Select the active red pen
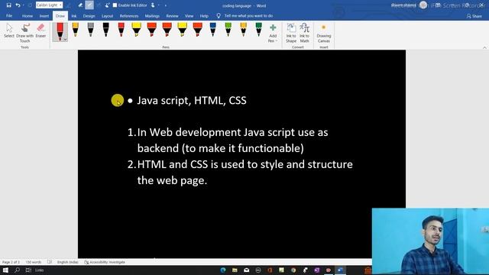Viewport: 489px width, 275px height. (x=60, y=31)
